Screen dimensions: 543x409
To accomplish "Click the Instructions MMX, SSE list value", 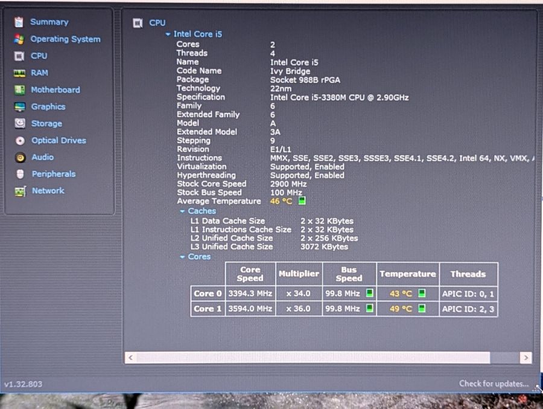I will (x=402, y=158).
